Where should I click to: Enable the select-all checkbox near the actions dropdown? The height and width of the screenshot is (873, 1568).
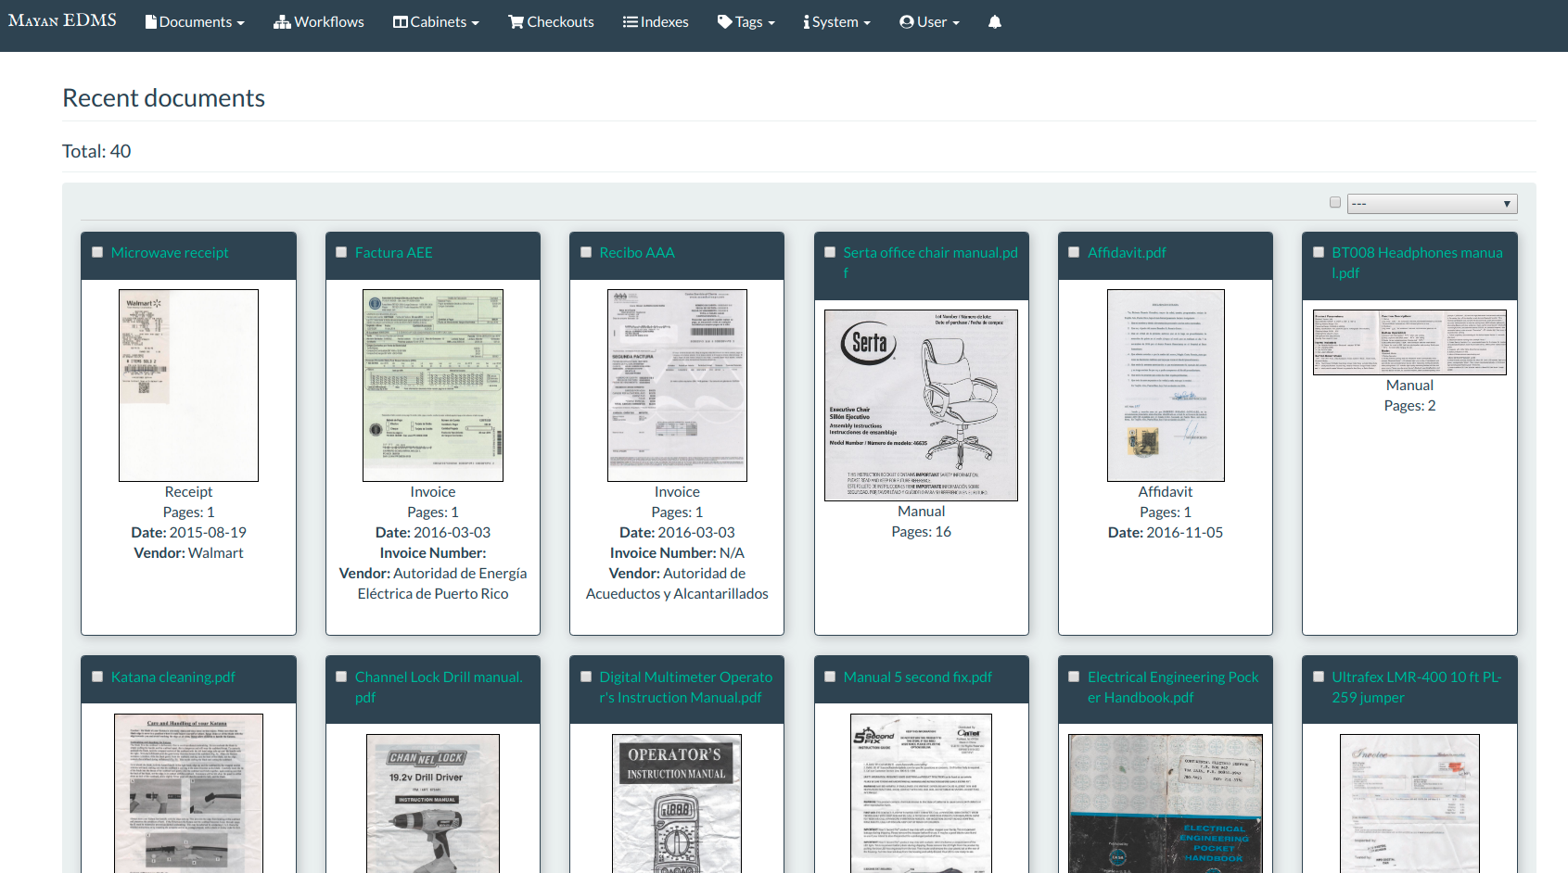[1335, 202]
